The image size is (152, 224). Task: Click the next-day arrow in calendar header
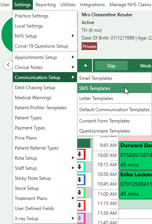(85, 65)
